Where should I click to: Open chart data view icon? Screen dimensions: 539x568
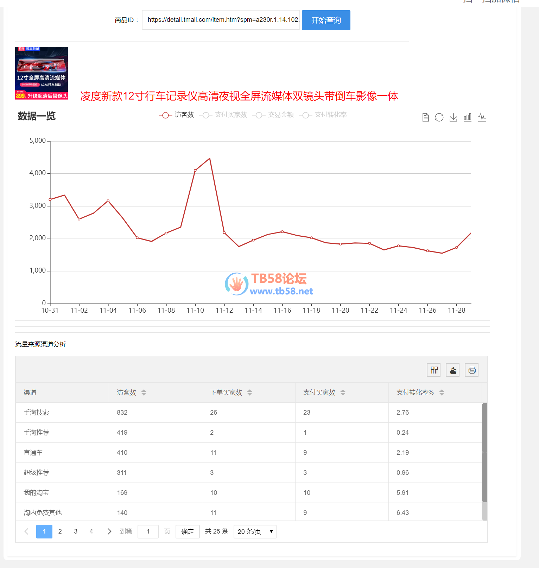click(x=425, y=117)
